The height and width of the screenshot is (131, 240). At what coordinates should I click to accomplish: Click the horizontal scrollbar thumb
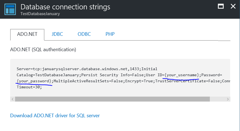[112, 99]
